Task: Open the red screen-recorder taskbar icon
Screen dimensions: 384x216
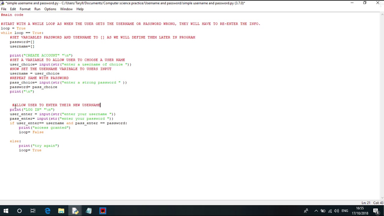Action: 103,211
